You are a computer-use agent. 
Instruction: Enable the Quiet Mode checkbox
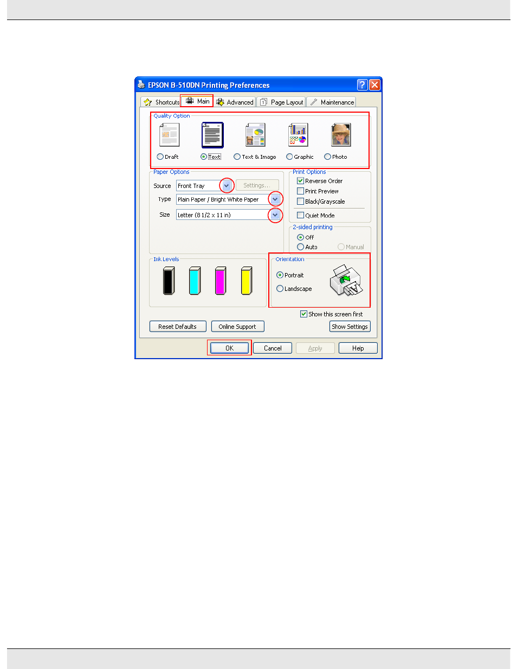pos(300,215)
